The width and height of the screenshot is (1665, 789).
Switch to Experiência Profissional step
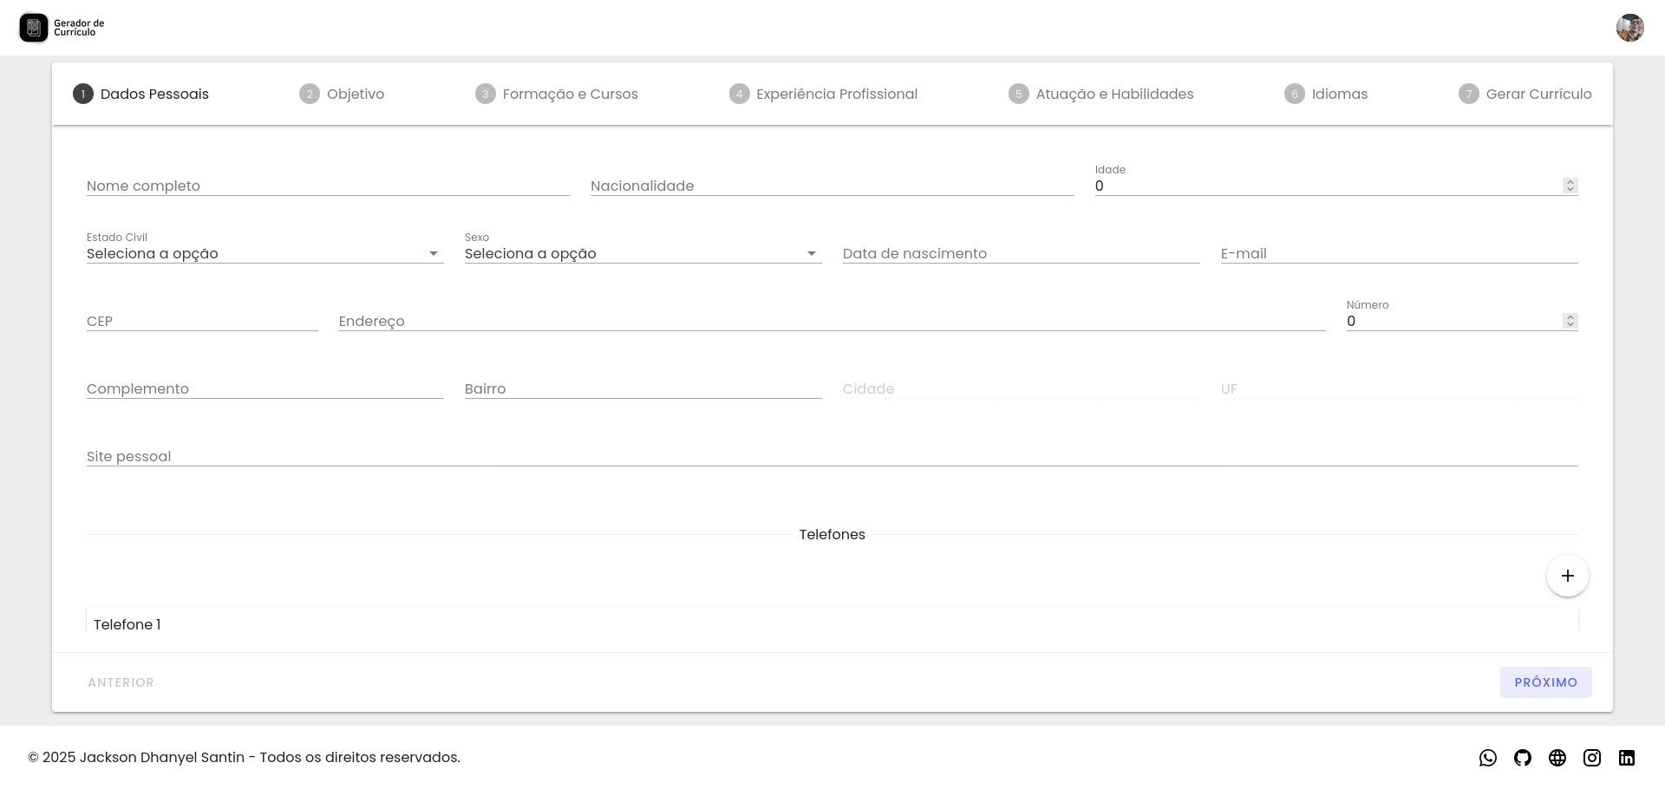[823, 94]
